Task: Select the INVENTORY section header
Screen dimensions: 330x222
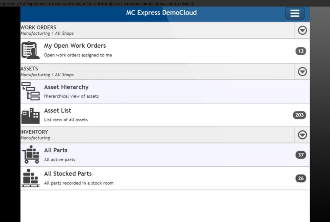Action: [34, 132]
